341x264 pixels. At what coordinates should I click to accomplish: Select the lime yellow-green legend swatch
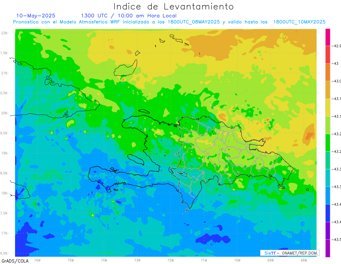328,125
